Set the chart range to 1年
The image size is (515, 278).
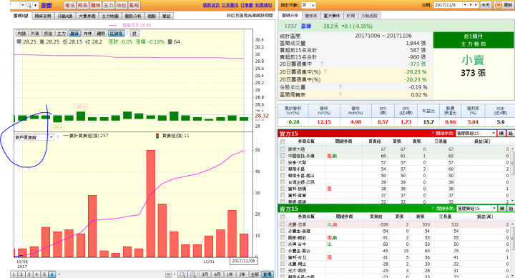[230, 274]
